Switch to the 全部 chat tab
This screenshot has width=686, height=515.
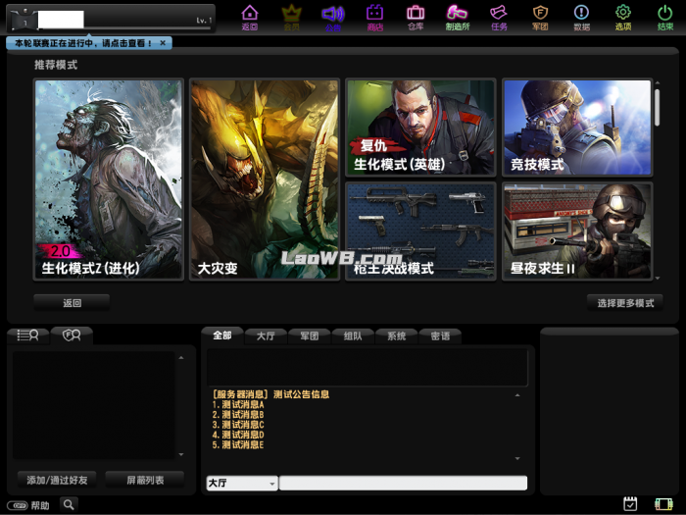[222, 335]
